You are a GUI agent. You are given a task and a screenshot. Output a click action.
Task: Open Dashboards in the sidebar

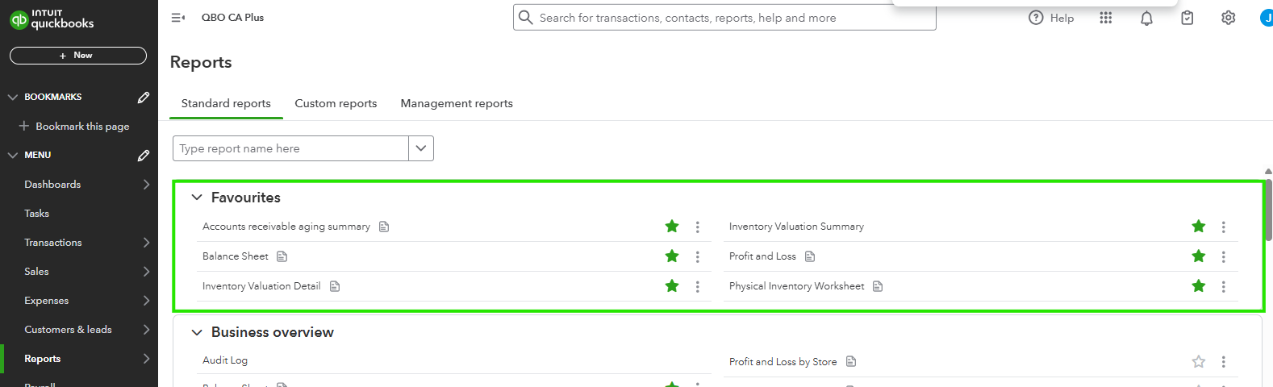click(52, 185)
